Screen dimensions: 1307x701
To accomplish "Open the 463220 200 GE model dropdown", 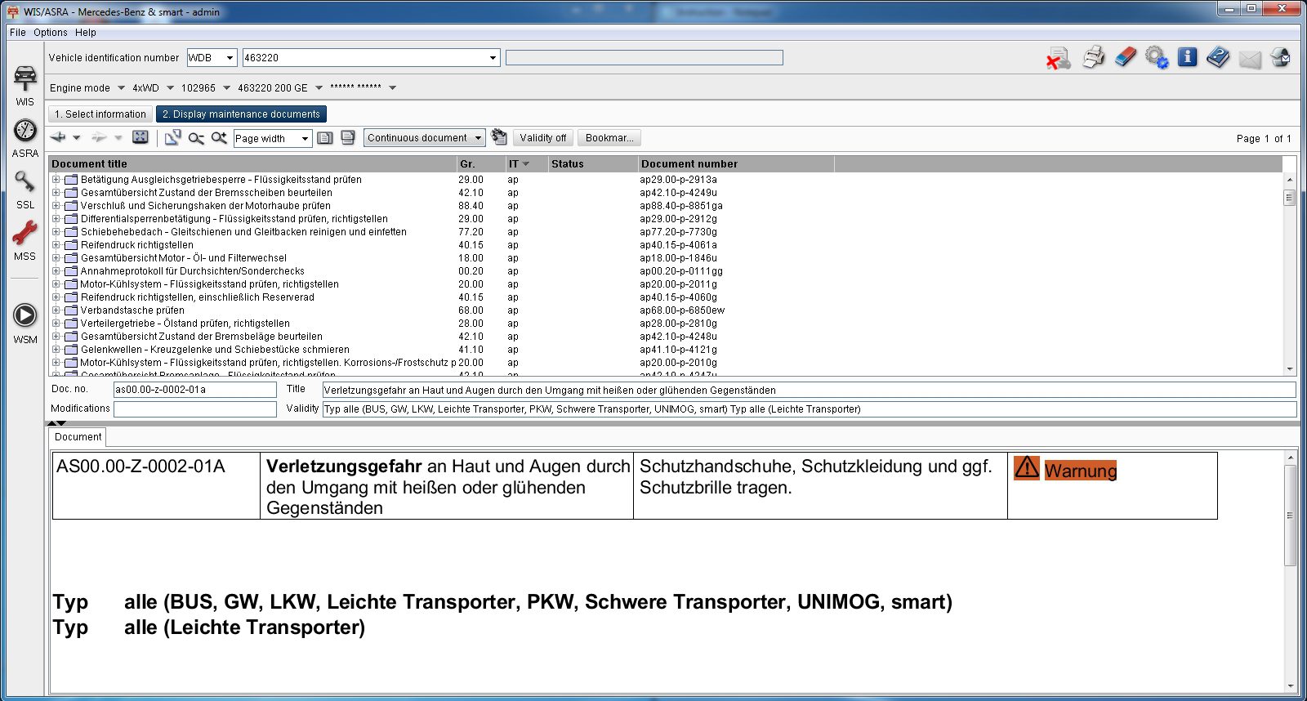I will pos(319,88).
